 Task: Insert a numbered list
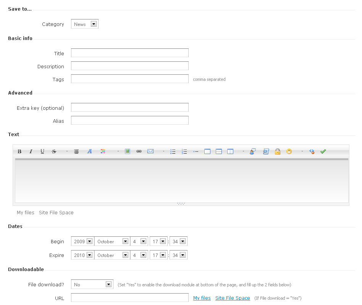click(x=184, y=151)
